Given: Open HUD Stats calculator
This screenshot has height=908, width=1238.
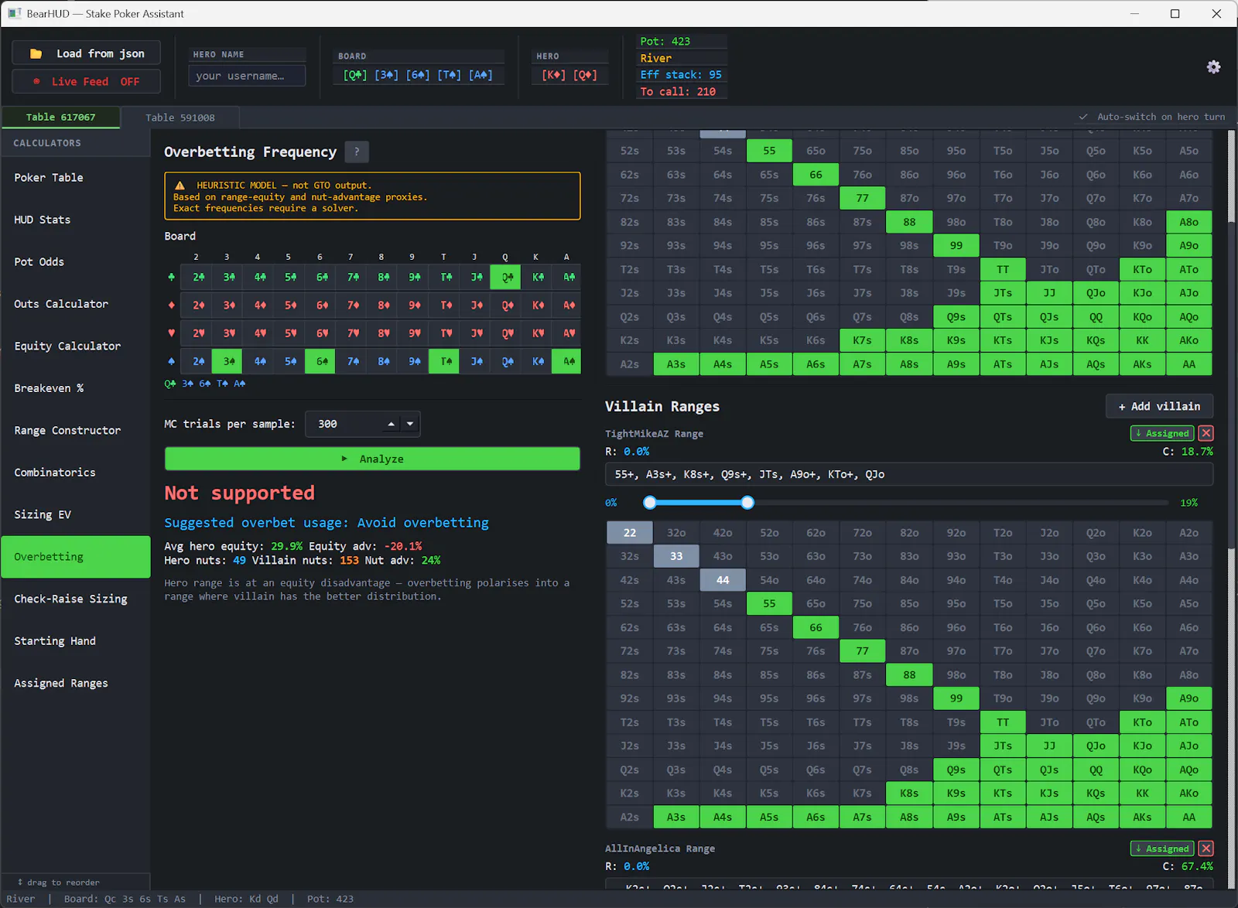Looking at the screenshot, I should point(76,220).
